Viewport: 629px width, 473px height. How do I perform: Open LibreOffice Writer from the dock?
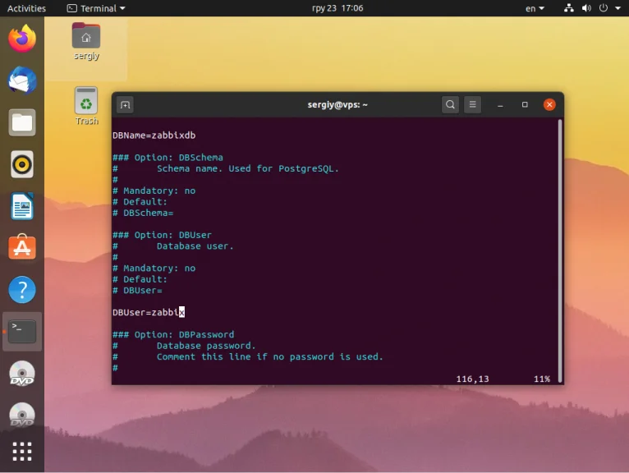click(x=22, y=206)
